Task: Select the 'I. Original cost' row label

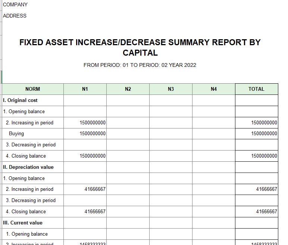Action: coord(20,100)
